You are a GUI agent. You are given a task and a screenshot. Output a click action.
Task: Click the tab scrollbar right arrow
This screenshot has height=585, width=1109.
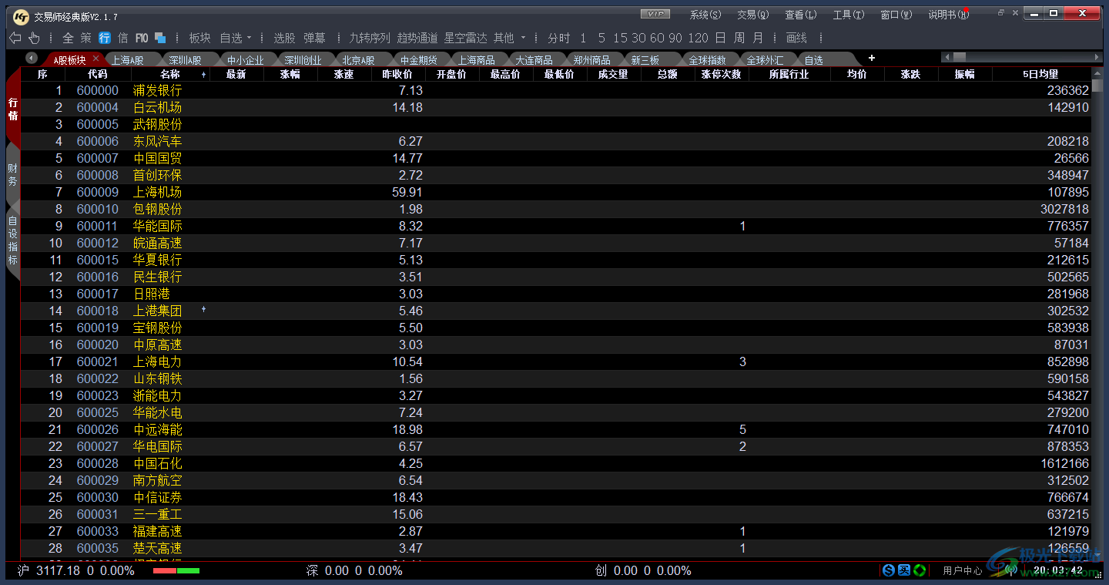click(x=1097, y=57)
